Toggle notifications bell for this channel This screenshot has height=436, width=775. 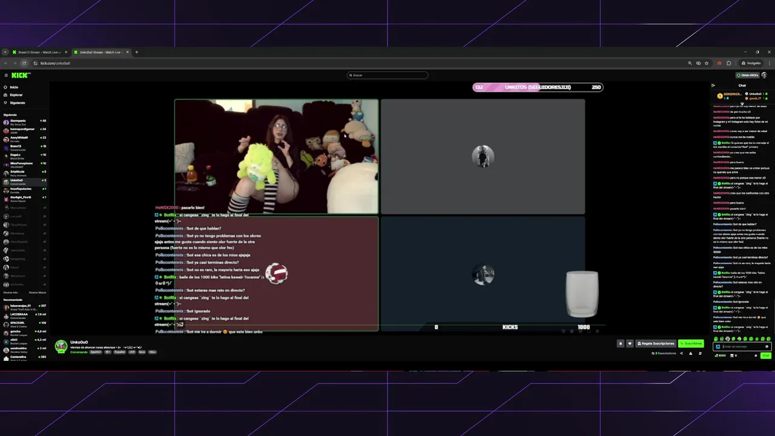(620, 343)
